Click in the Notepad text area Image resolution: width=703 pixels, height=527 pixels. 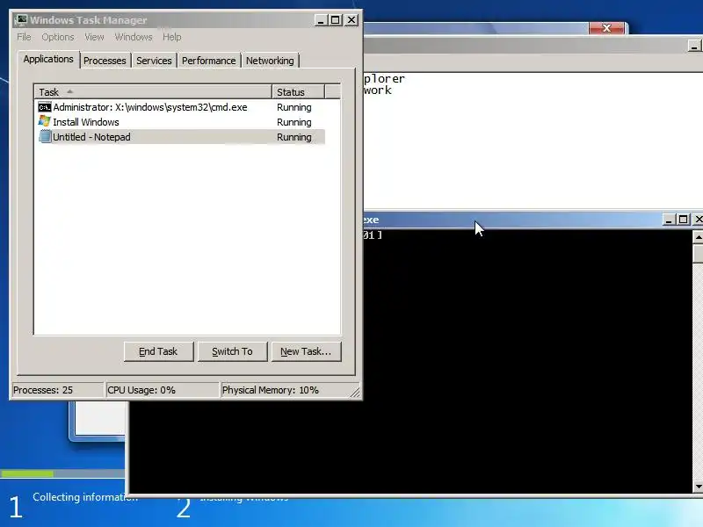coord(533,141)
